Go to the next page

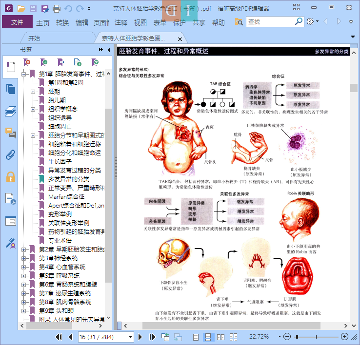tap(140, 337)
